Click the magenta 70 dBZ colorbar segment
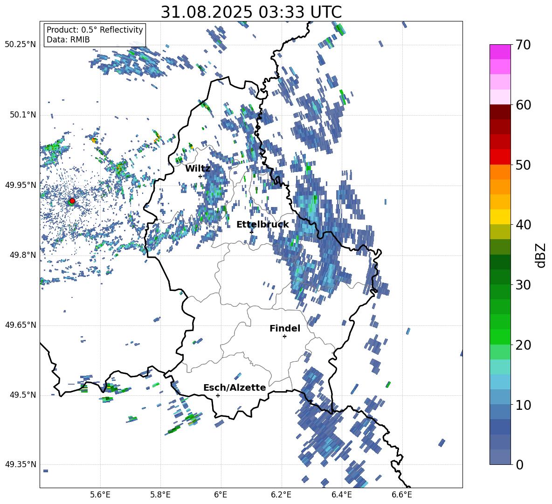This screenshot has width=552, height=504. pos(500,52)
